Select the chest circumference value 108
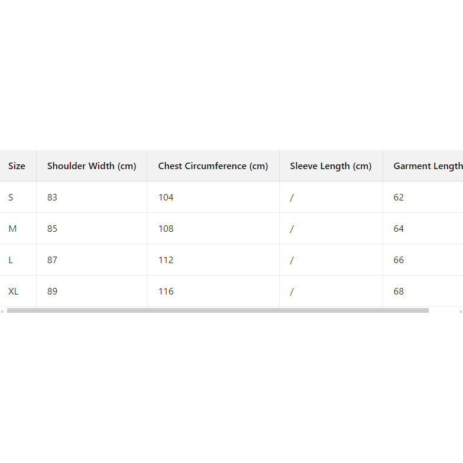Image resolution: width=463 pixels, height=463 pixels. 166,229
